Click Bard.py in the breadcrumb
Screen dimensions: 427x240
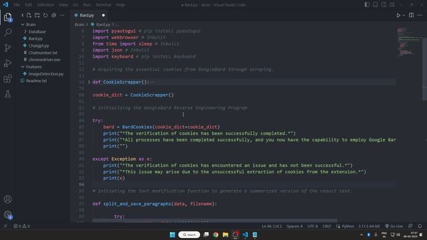103,25
